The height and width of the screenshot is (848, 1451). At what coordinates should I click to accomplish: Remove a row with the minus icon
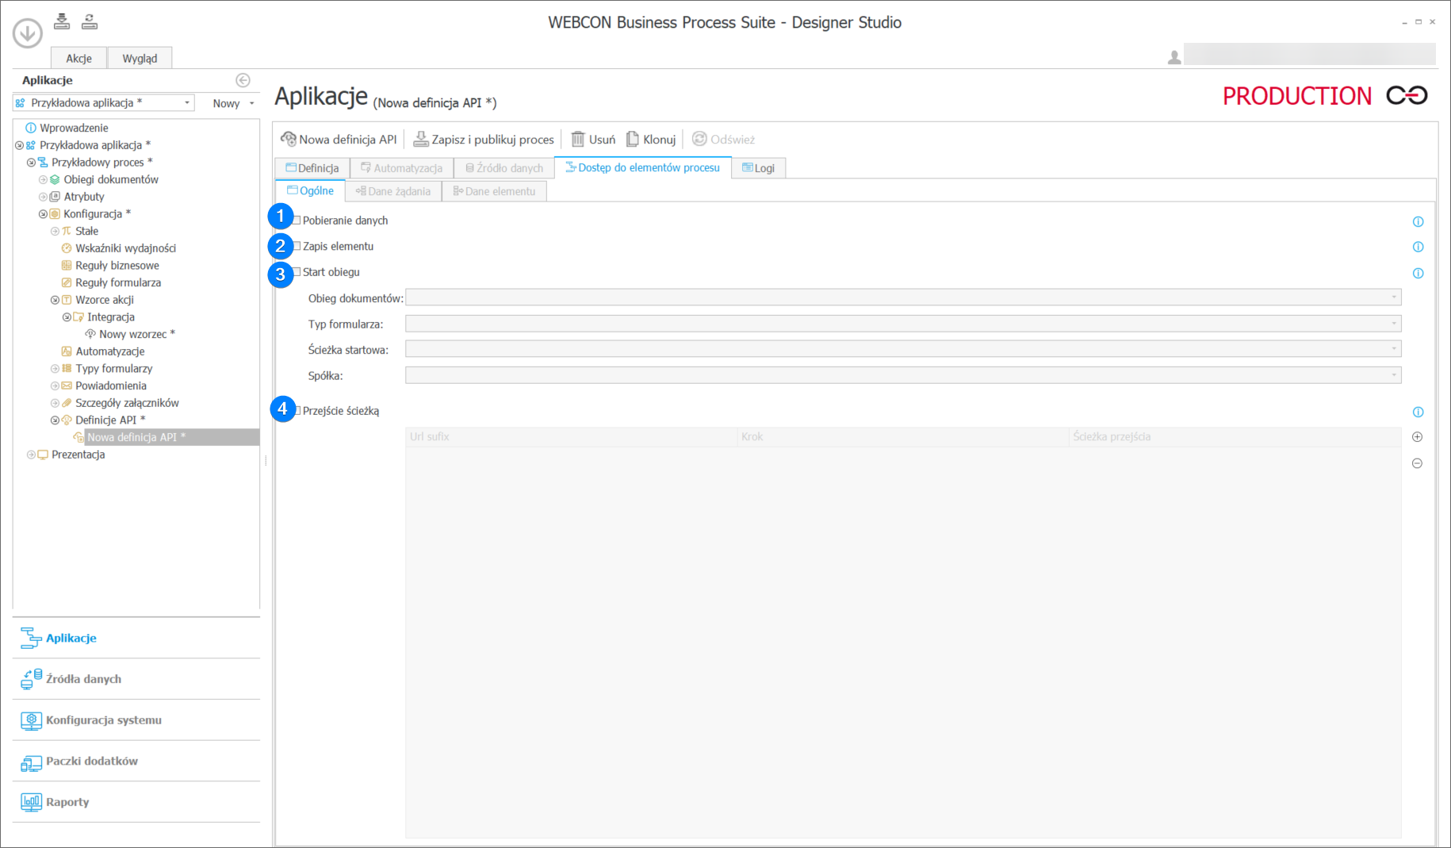[1417, 463]
